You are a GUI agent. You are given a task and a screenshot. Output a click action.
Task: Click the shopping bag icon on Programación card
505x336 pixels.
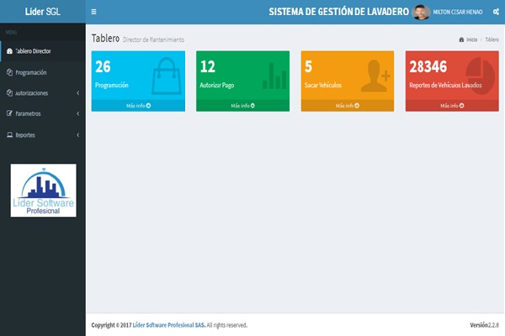pyautogui.click(x=167, y=76)
